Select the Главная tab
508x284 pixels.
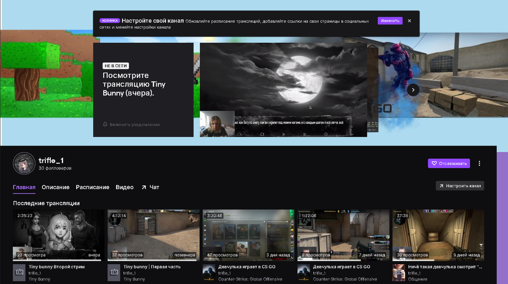pyautogui.click(x=24, y=187)
